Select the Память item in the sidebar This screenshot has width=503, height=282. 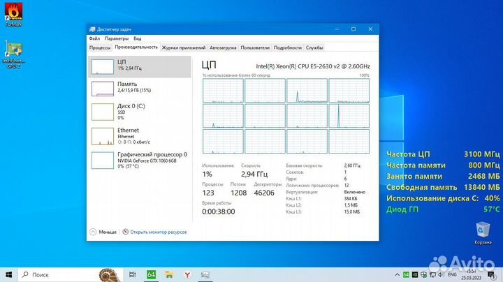140,89
